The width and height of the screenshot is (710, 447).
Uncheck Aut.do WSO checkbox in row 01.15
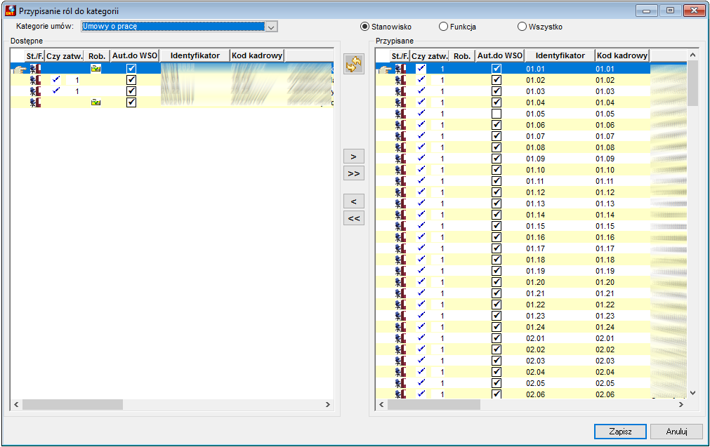[497, 226]
